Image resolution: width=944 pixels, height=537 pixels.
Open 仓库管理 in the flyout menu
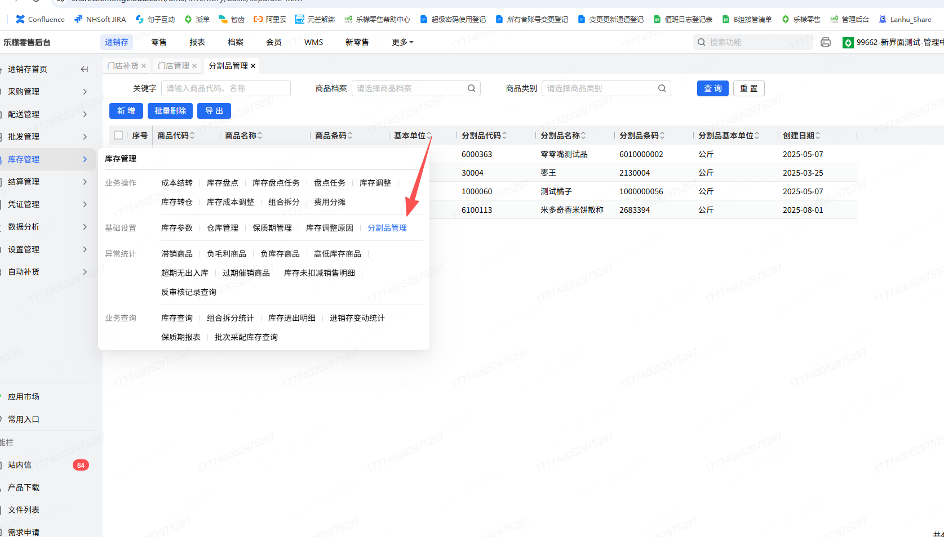tap(223, 228)
